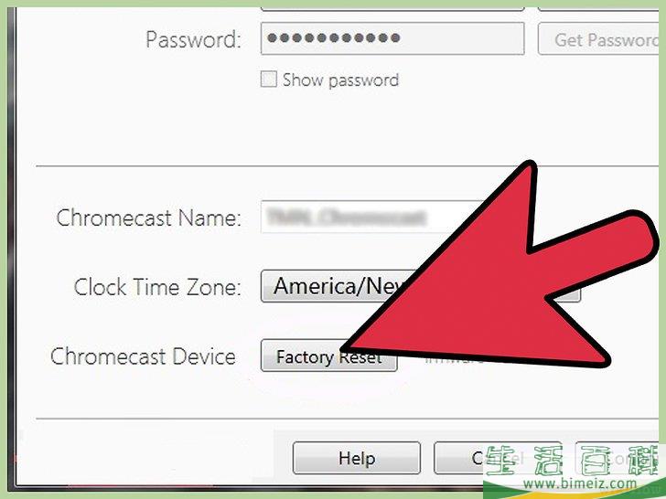The width and height of the screenshot is (666, 499).
Task: Click the Factory Reset button
Action: (x=328, y=356)
